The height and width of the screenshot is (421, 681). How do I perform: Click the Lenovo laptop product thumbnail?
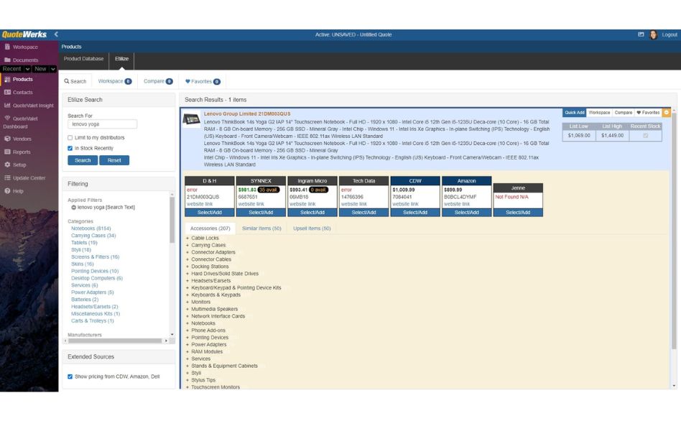192,119
